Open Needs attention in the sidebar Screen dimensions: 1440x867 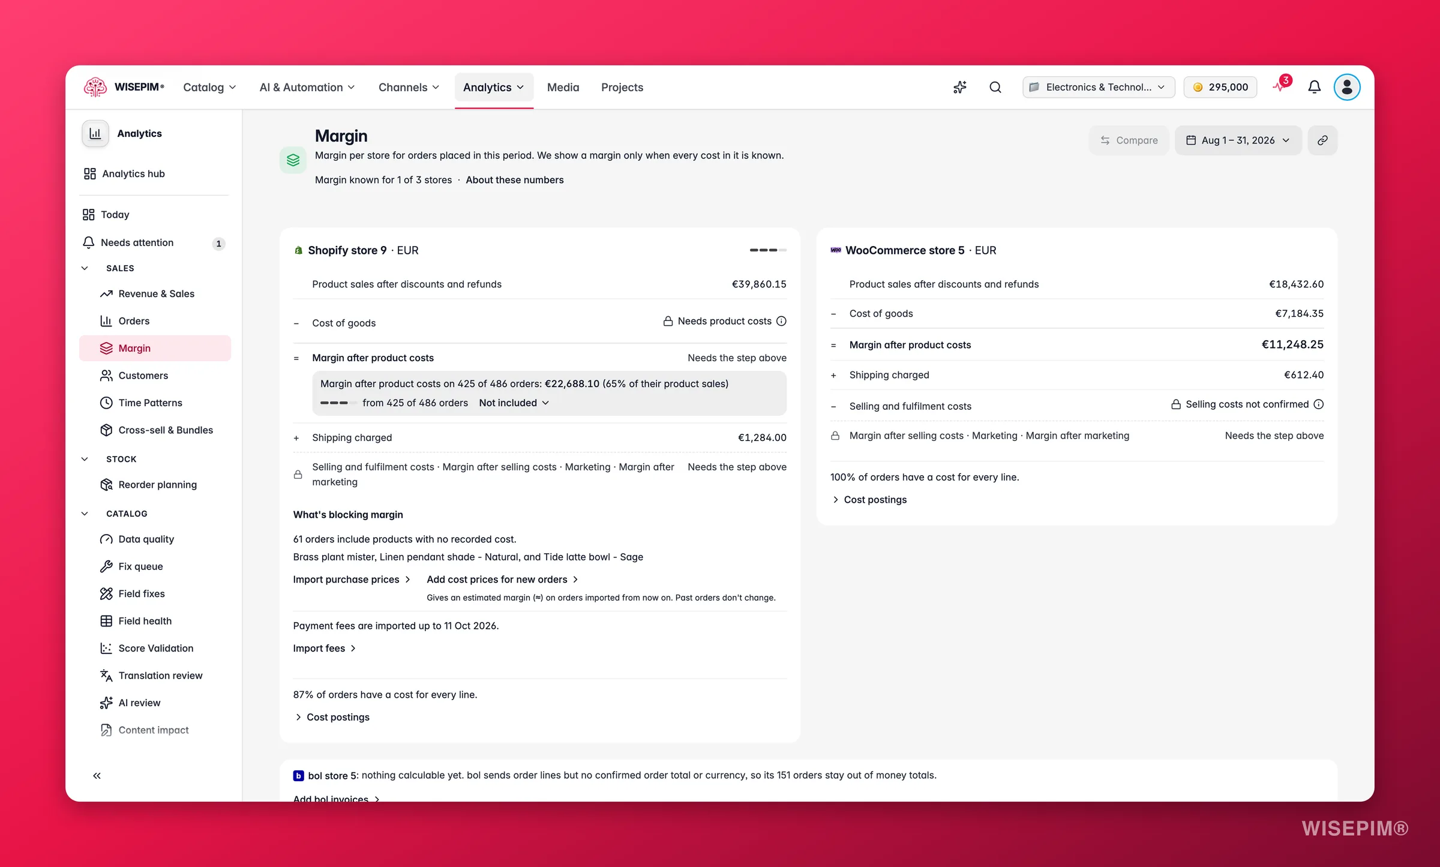point(155,242)
